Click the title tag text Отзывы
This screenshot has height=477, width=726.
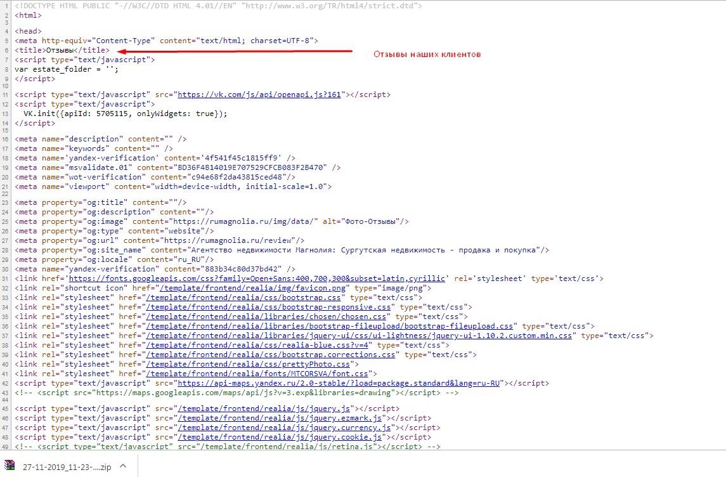point(60,51)
